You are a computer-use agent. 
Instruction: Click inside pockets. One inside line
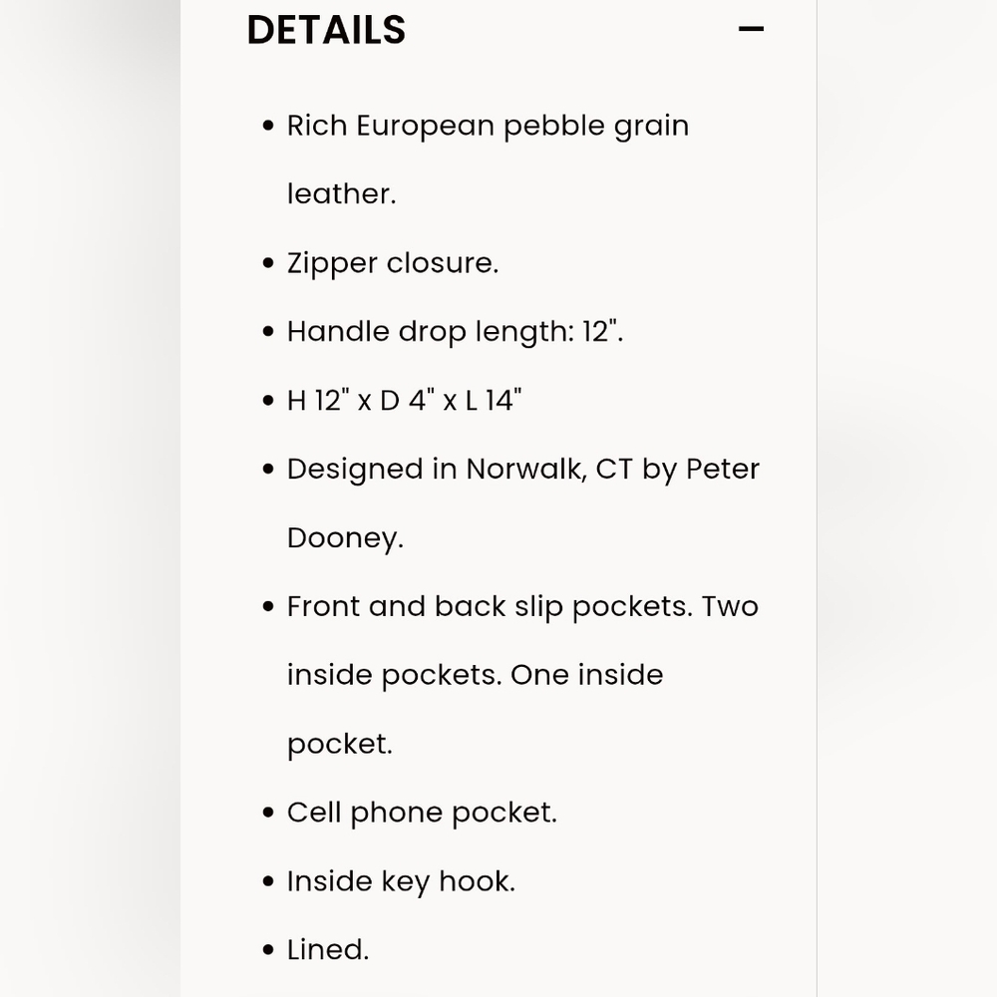click(475, 675)
